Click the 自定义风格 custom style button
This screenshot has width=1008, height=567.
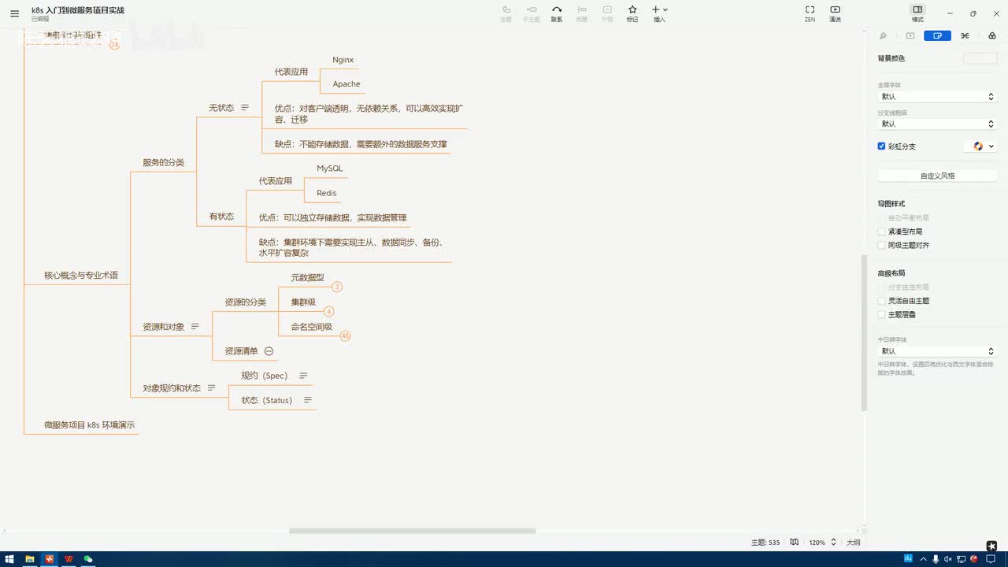(x=937, y=176)
